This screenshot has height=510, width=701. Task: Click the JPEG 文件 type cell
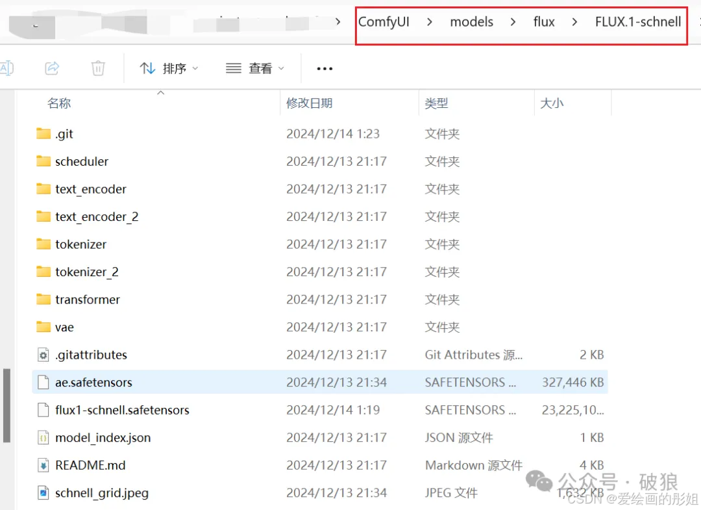tap(451, 493)
